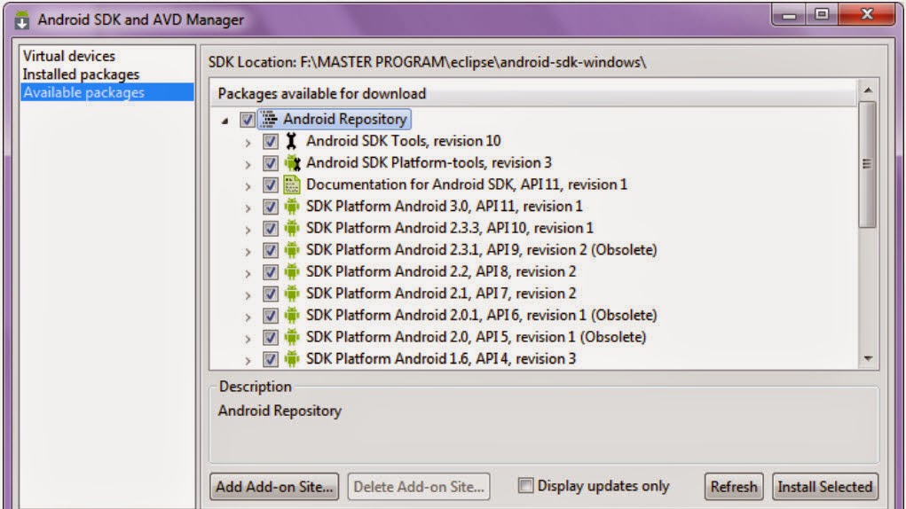Uncheck SDK Platform Android 1.6 checkbox
The width and height of the screenshot is (906, 509).
pos(270,359)
